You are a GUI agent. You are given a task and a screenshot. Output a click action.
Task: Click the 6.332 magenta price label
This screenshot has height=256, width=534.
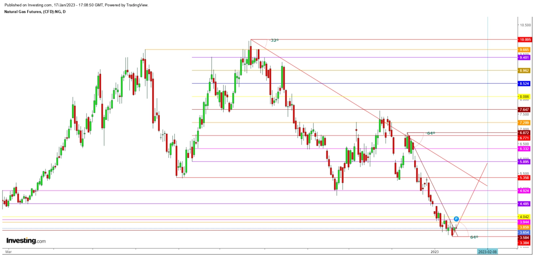pos(525,149)
